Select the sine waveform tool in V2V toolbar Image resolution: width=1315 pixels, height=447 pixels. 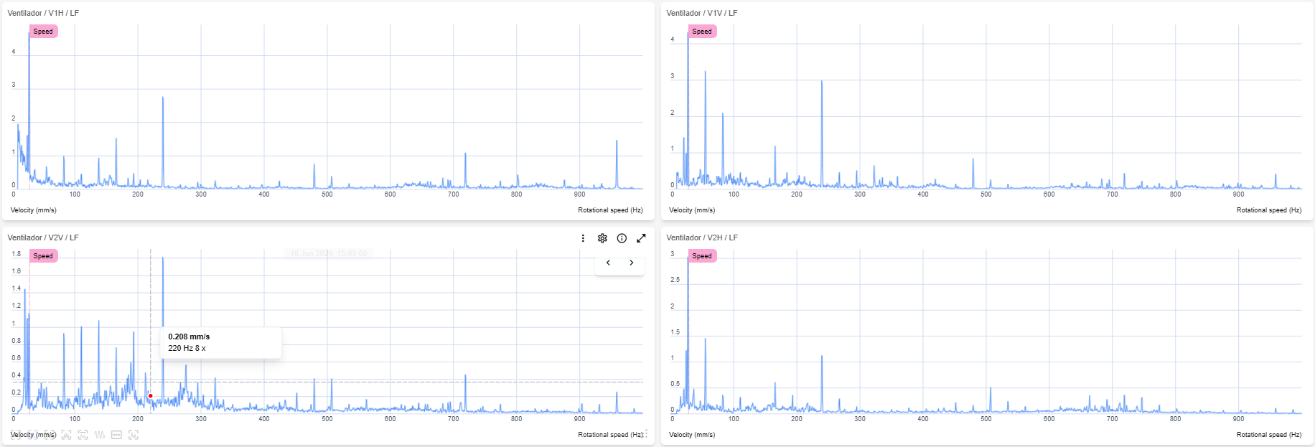click(100, 435)
